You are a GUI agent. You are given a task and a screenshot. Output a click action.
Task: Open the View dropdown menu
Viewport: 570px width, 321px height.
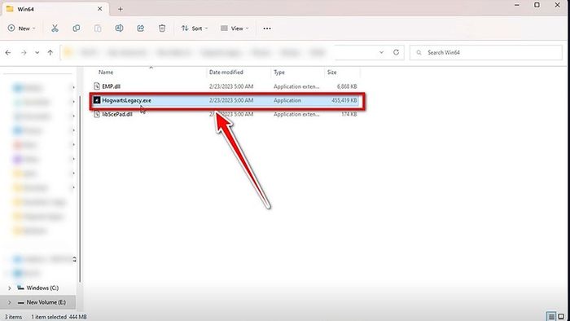[x=235, y=29]
